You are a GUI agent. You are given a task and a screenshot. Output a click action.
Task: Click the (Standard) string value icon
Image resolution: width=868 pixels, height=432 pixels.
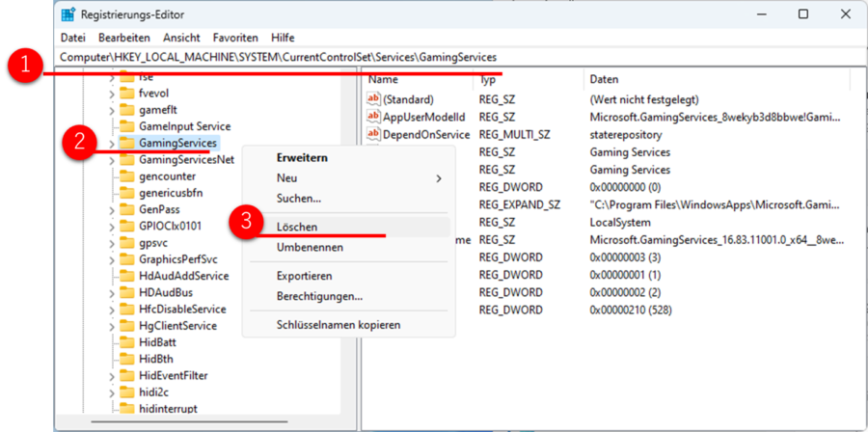click(x=373, y=99)
